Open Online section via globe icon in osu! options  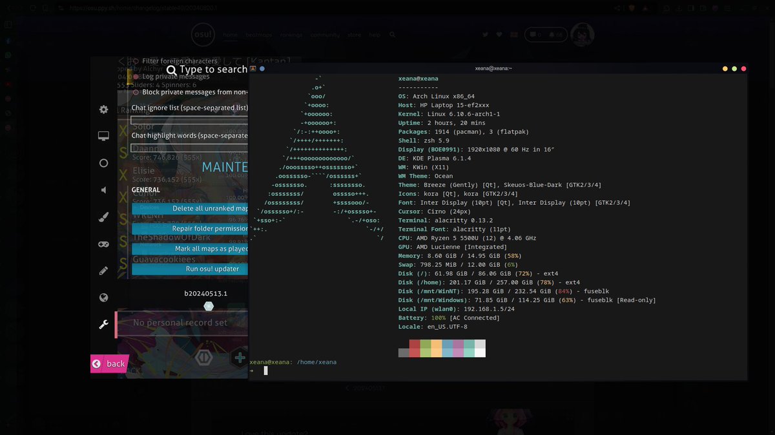pos(103,298)
